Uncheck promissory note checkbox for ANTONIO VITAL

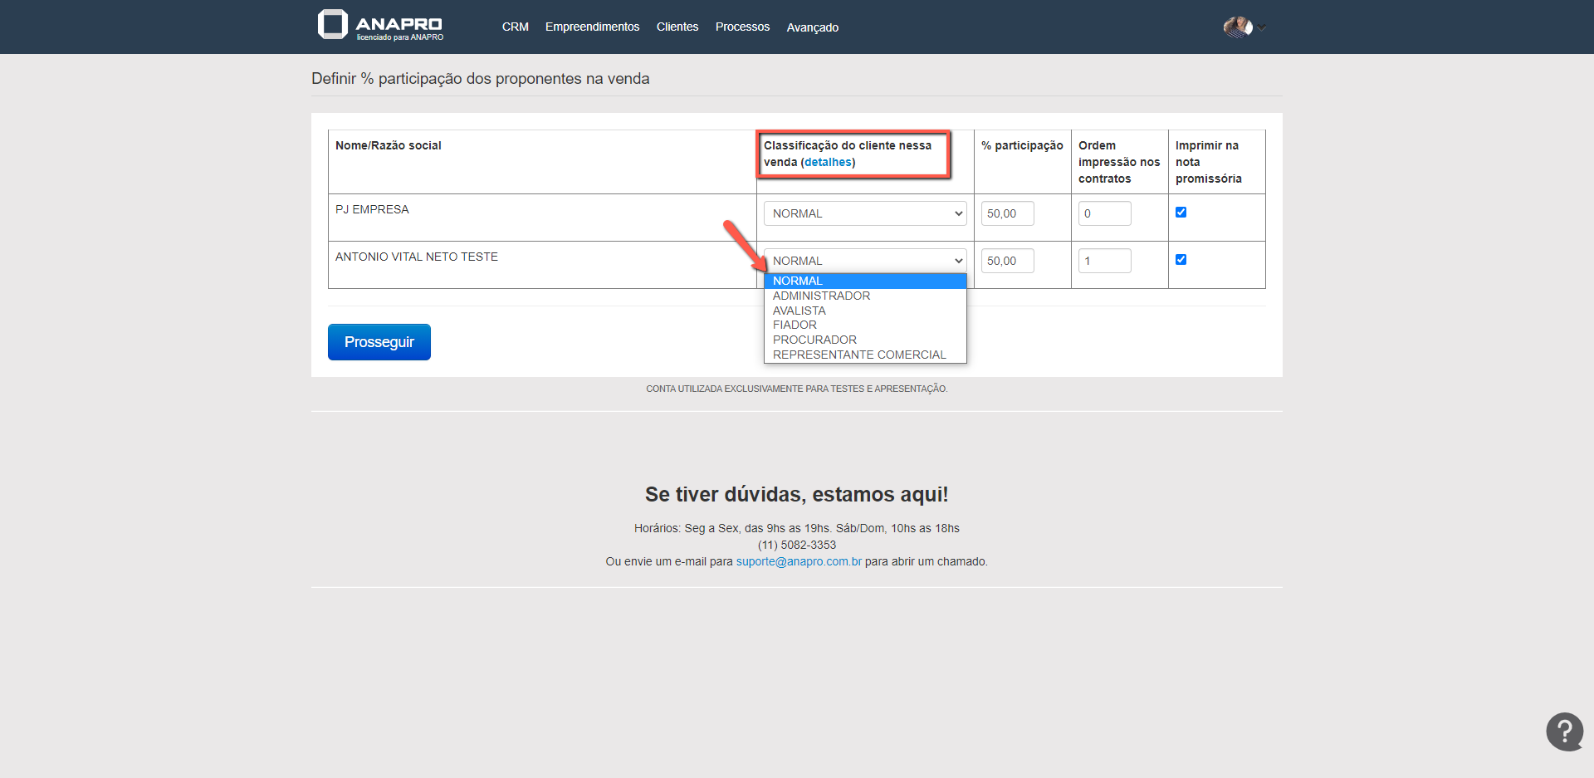coord(1181,260)
